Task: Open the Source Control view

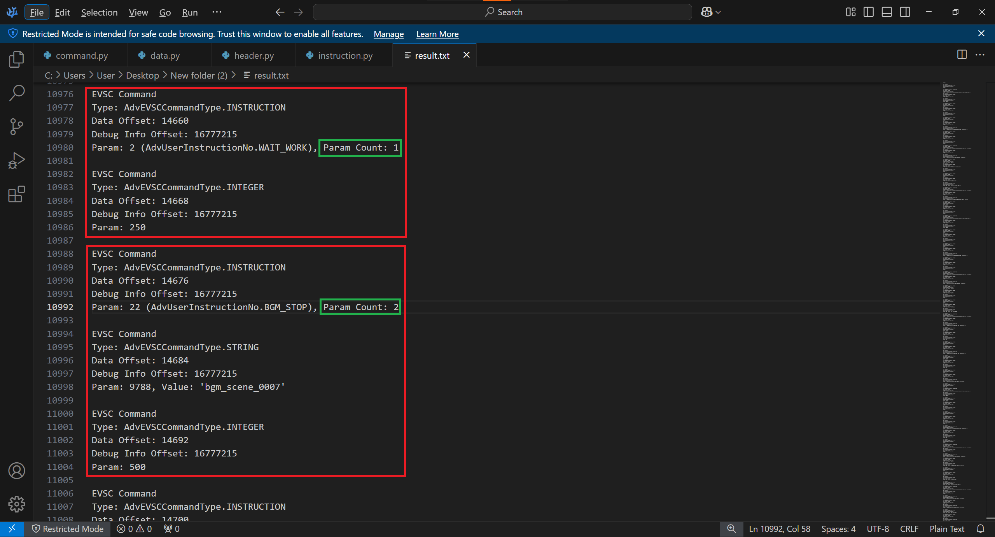Action: [16, 126]
